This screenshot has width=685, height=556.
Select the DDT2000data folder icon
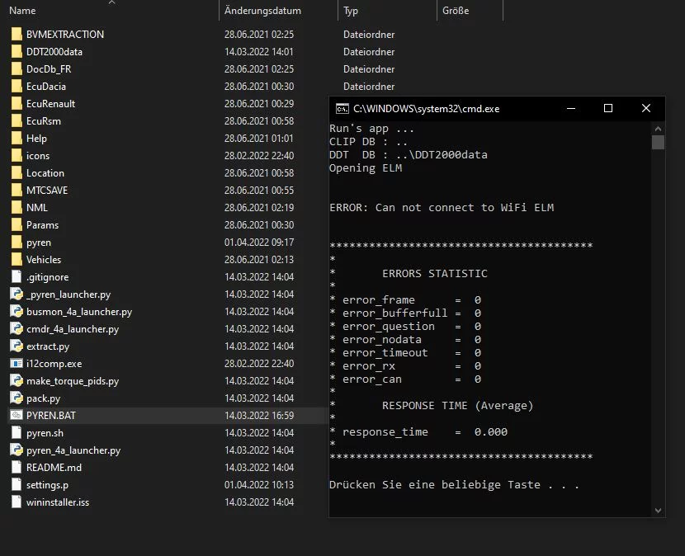(x=17, y=52)
